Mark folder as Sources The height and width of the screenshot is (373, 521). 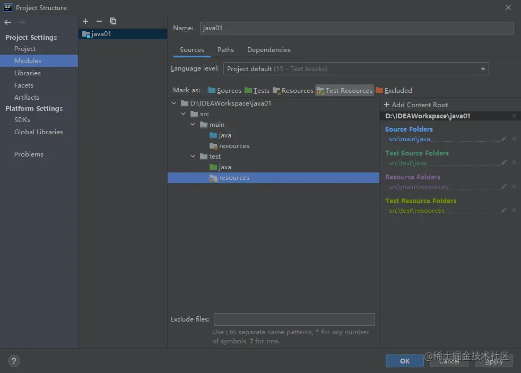coord(224,90)
